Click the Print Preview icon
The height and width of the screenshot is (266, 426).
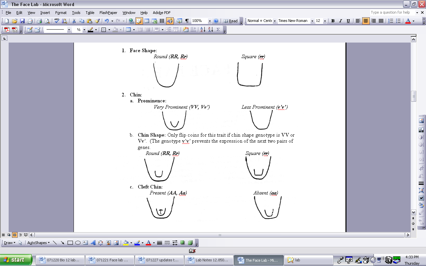tap(47, 21)
